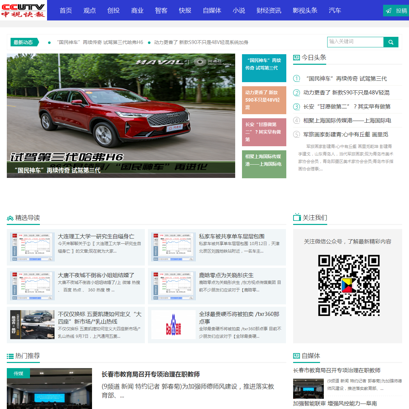
Task: Go to the 自媒体 navigation item
Action: click(x=212, y=11)
